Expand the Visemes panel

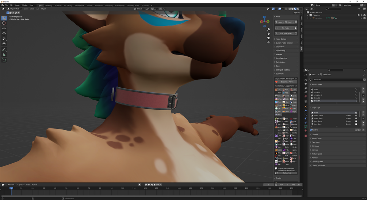click(279, 54)
